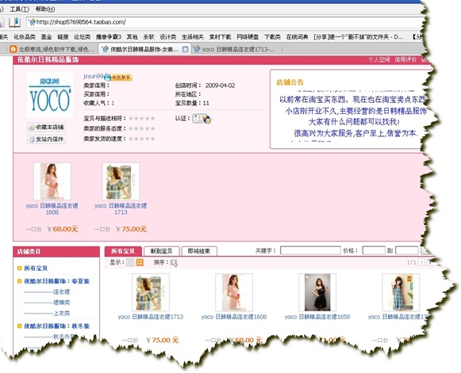461x373 pixels.
Task: Open the 素材下载 bookmark folder
Action: [x=220, y=37]
